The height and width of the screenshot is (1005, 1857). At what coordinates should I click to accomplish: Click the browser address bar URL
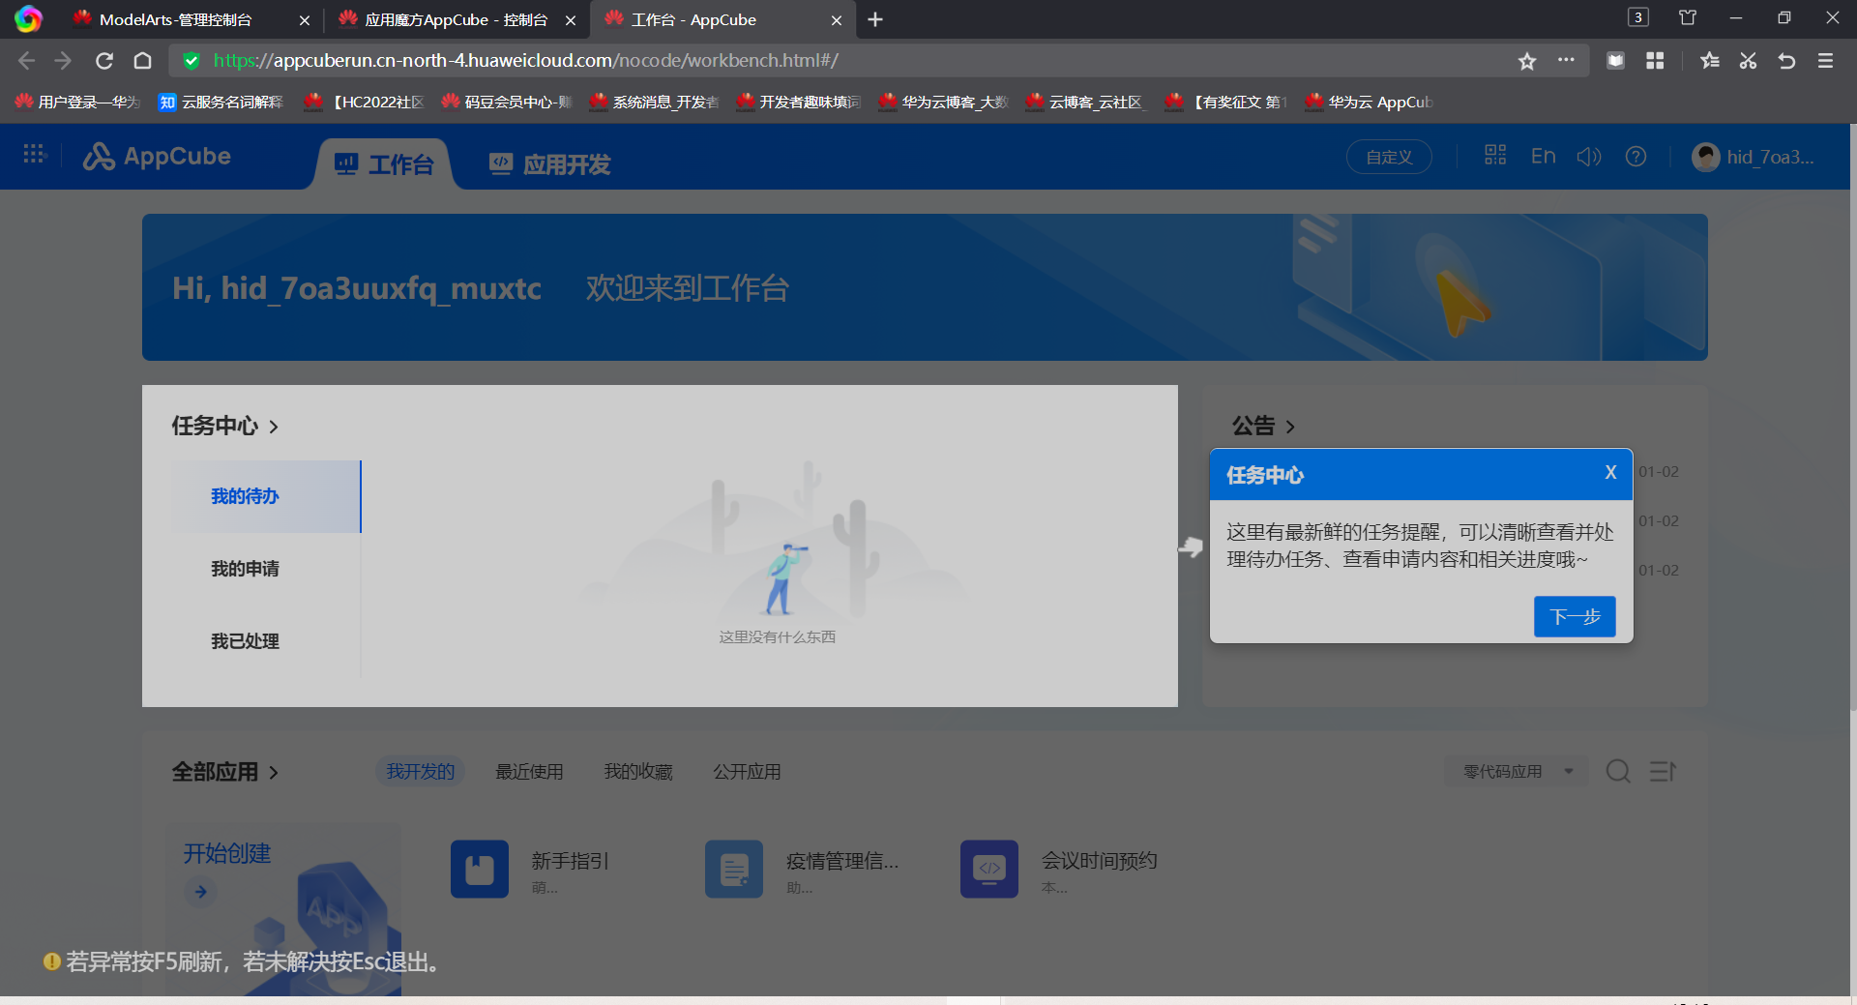[x=526, y=61]
